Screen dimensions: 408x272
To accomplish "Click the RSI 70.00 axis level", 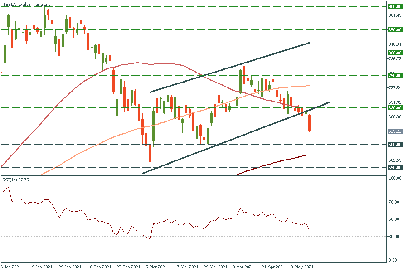I will coord(394,202).
